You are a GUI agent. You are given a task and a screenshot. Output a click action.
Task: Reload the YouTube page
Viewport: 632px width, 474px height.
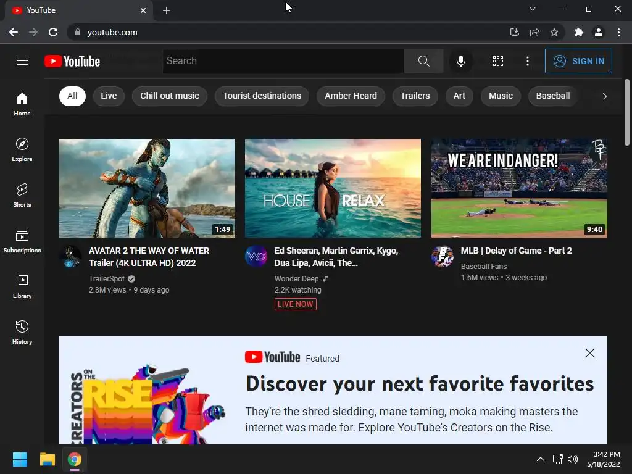tap(53, 32)
